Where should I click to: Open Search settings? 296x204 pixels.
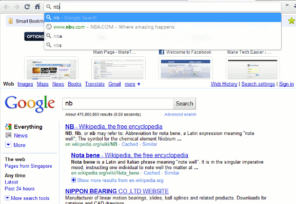pyautogui.click(x=258, y=84)
